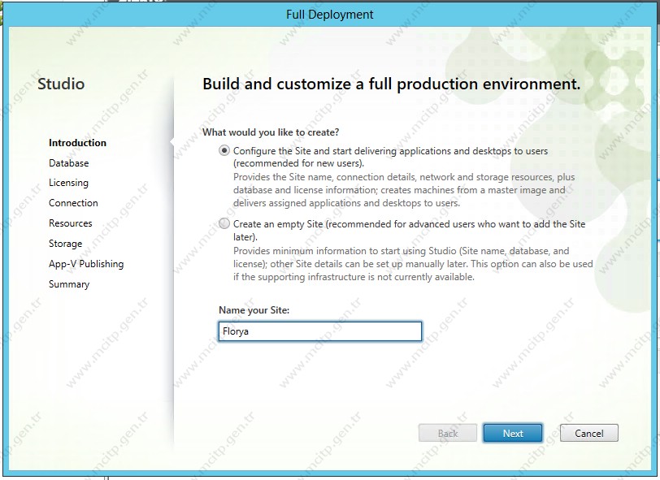This screenshot has width=660, height=480.
Task: Select Configure the Site radio option
Action: (224, 150)
